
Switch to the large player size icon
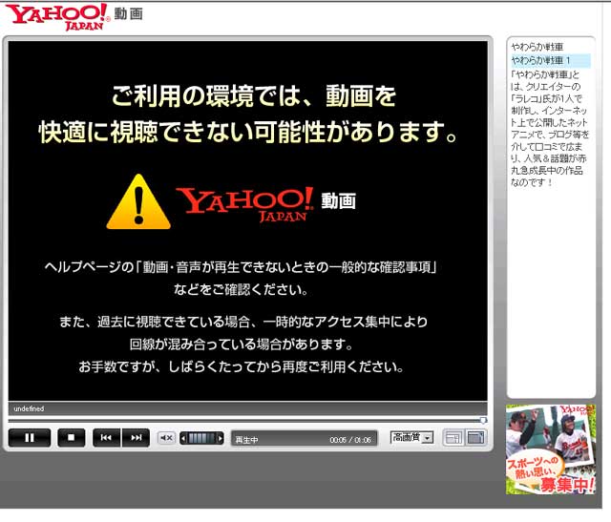(475, 438)
